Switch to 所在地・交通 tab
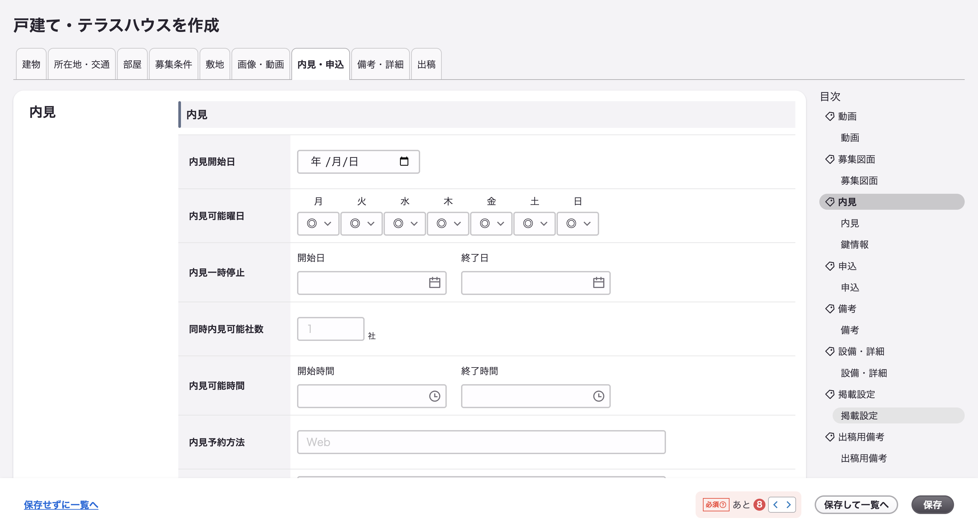Image resolution: width=978 pixels, height=530 pixels. [81, 64]
